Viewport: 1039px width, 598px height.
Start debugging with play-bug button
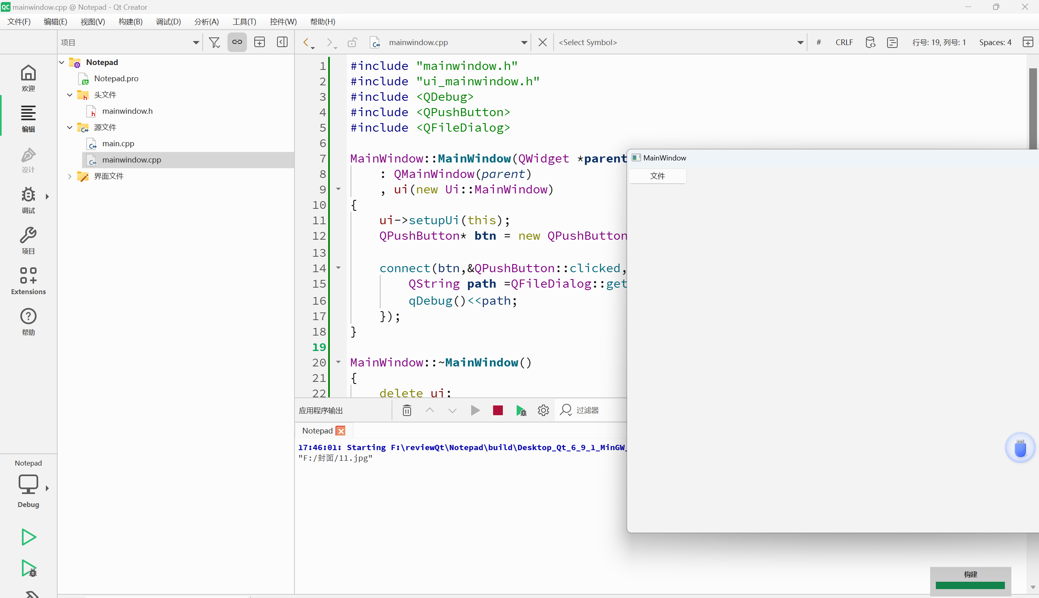(28, 568)
